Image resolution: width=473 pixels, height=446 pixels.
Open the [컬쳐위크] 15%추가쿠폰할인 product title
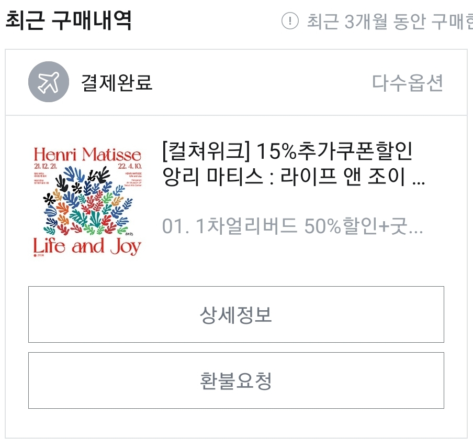coord(287,151)
